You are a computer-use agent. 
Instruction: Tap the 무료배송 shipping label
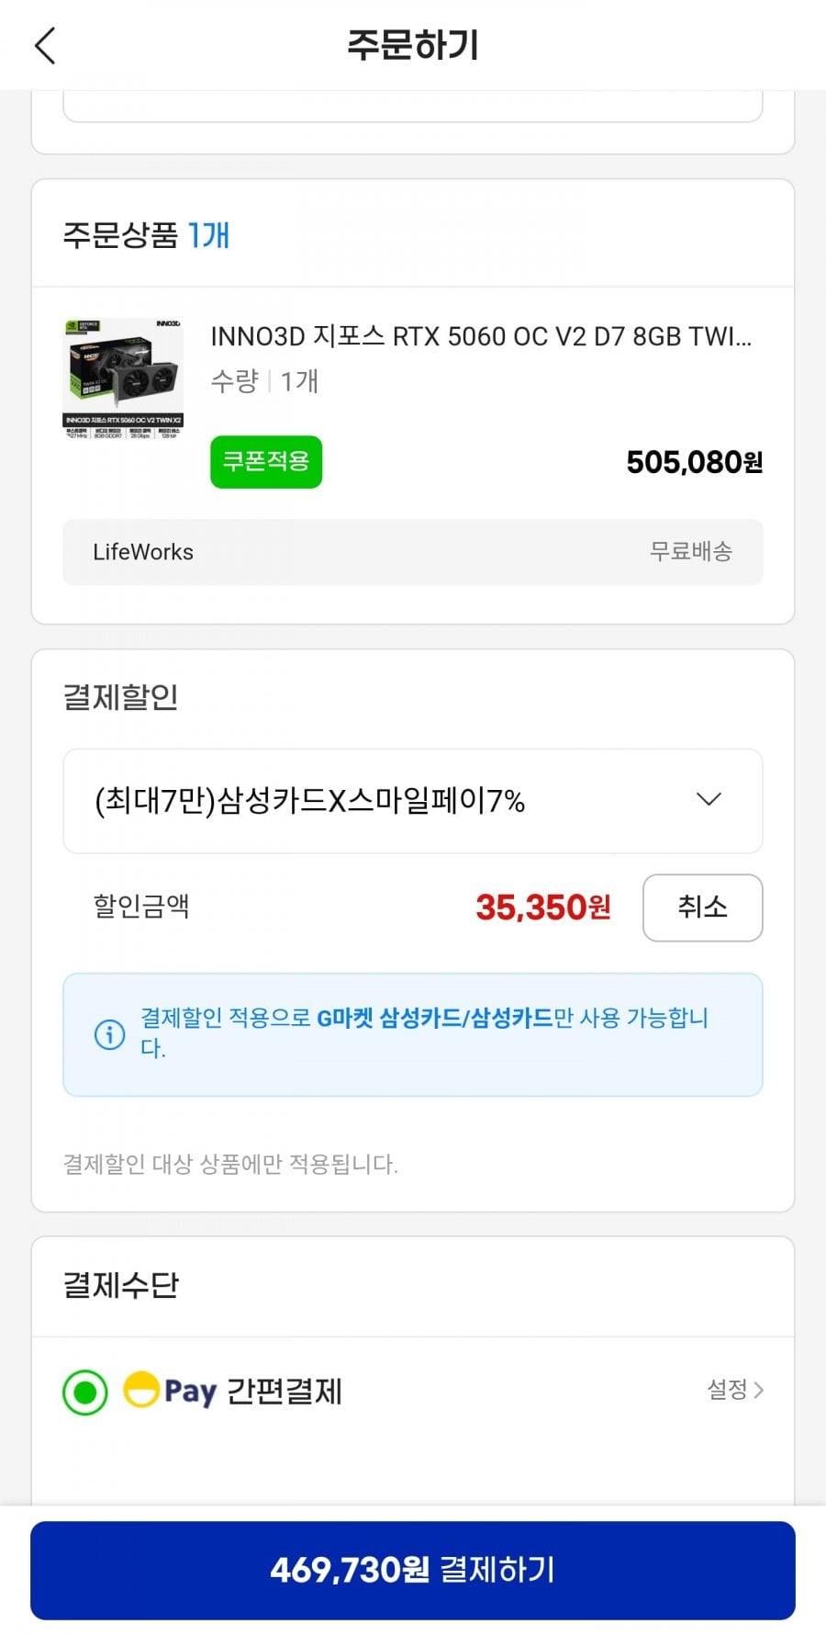(690, 552)
